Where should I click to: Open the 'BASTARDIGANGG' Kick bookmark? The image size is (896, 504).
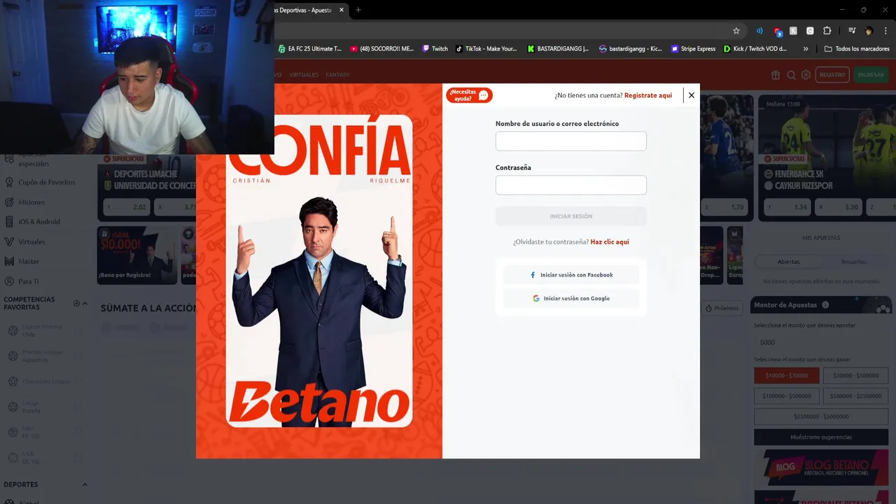[x=558, y=49]
